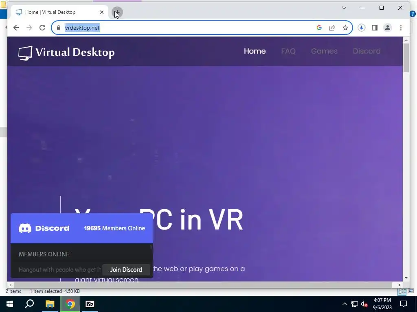Open File Explorer from the taskbar
Screen dimensions: 417x312
pyautogui.click(x=50, y=304)
